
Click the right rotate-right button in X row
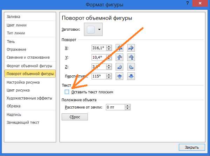tap(131, 48)
